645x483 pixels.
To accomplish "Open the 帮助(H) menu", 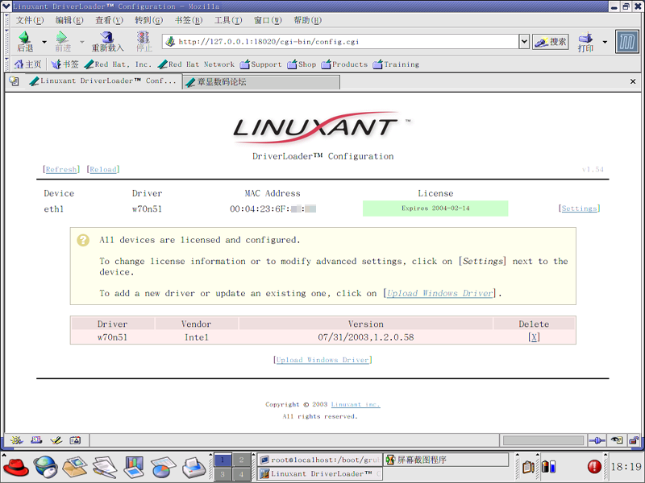I will click(308, 20).
